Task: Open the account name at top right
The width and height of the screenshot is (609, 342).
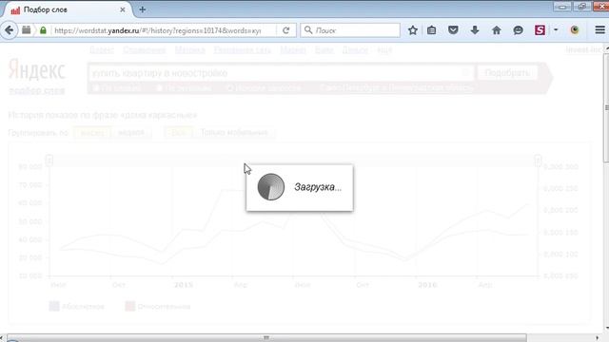Action: click(583, 49)
